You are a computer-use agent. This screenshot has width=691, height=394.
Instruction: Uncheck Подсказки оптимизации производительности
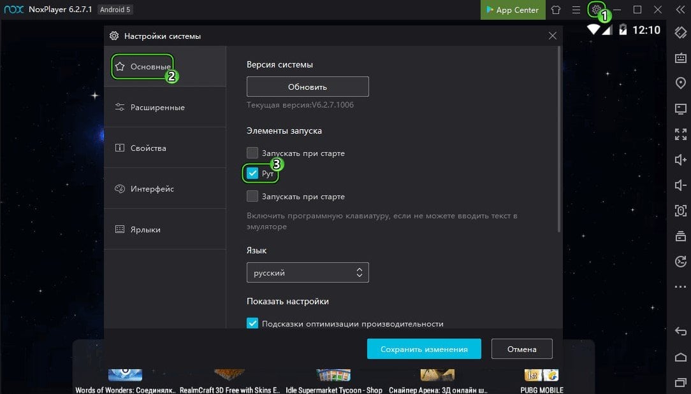click(x=252, y=323)
